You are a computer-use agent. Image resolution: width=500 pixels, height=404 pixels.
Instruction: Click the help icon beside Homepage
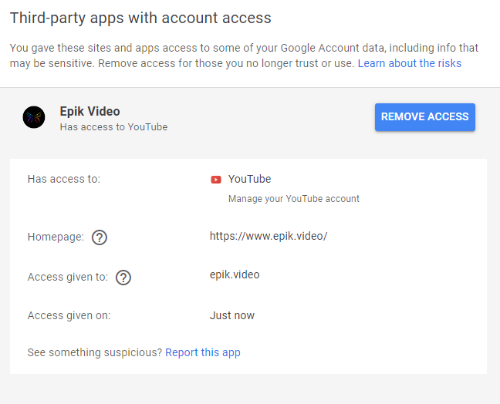tap(100, 237)
